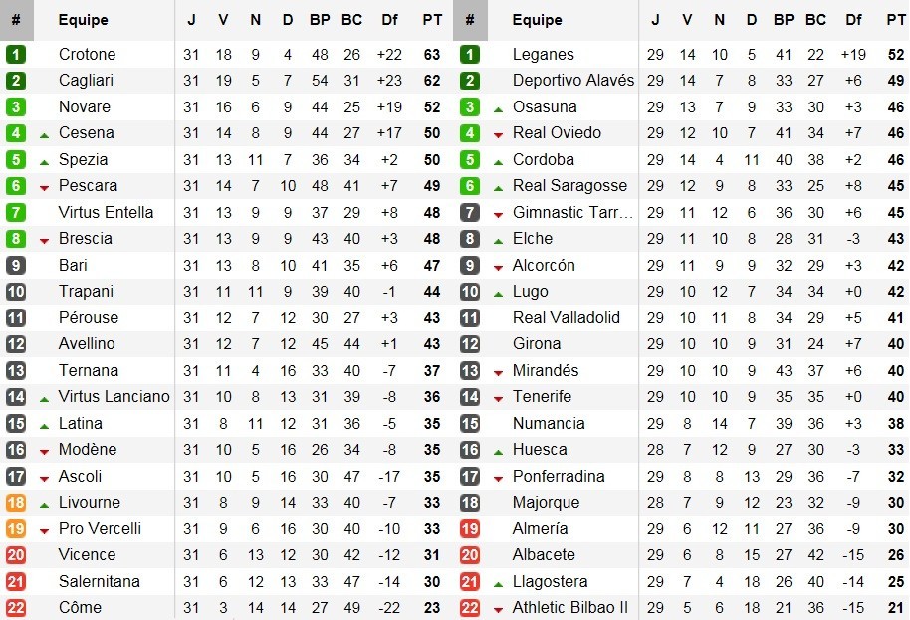Click the orange rank 18 badge beside Livourne
Viewport: 910px width, 620px height.
pos(16,503)
